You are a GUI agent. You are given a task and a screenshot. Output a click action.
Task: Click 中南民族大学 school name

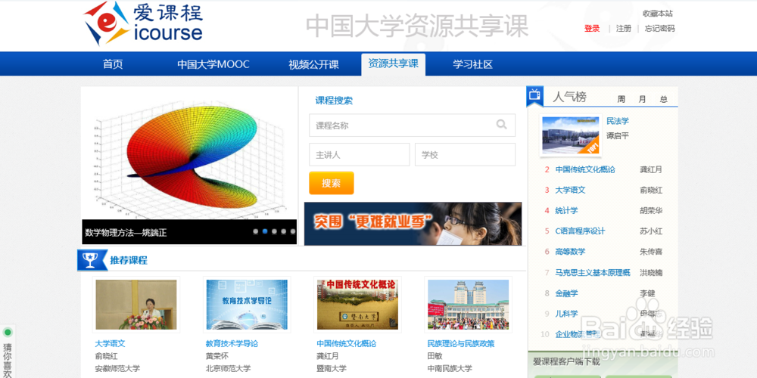(450, 368)
